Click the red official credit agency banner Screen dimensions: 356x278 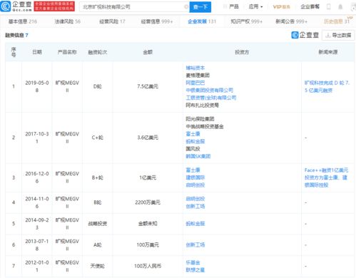54,6
